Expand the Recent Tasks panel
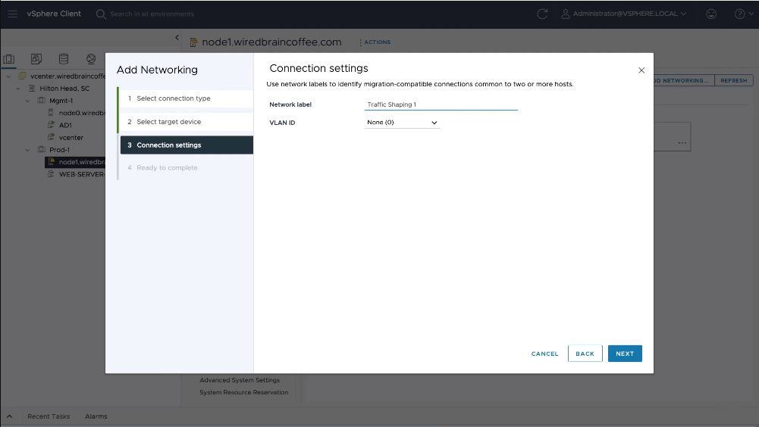The image size is (759, 427). [x=10, y=416]
